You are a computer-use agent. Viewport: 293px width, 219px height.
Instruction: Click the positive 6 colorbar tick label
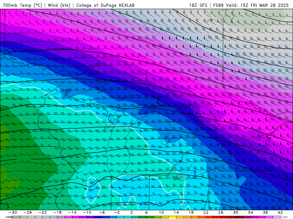click(146, 212)
